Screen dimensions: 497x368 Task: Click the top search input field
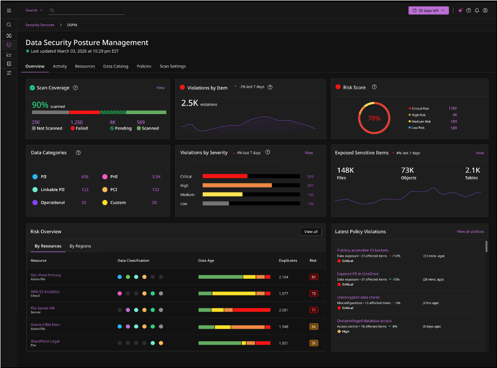[89, 10]
